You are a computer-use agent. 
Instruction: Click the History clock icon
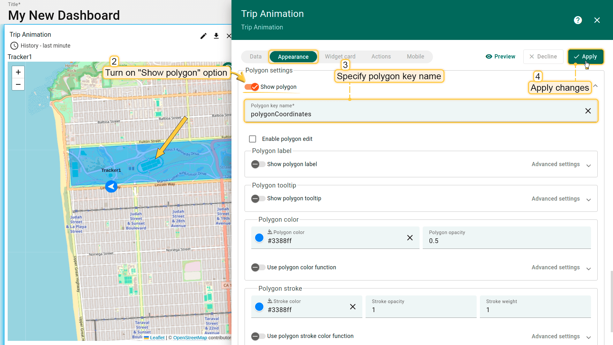(x=14, y=46)
